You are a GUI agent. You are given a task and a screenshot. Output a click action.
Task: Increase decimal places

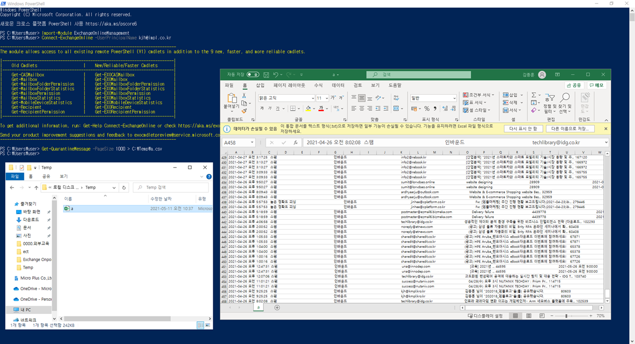[445, 108]
